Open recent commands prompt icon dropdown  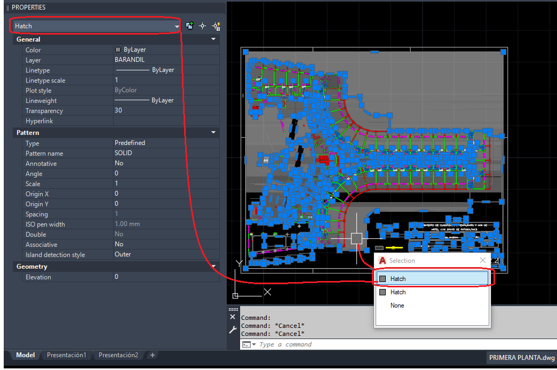tap(249, 344)
